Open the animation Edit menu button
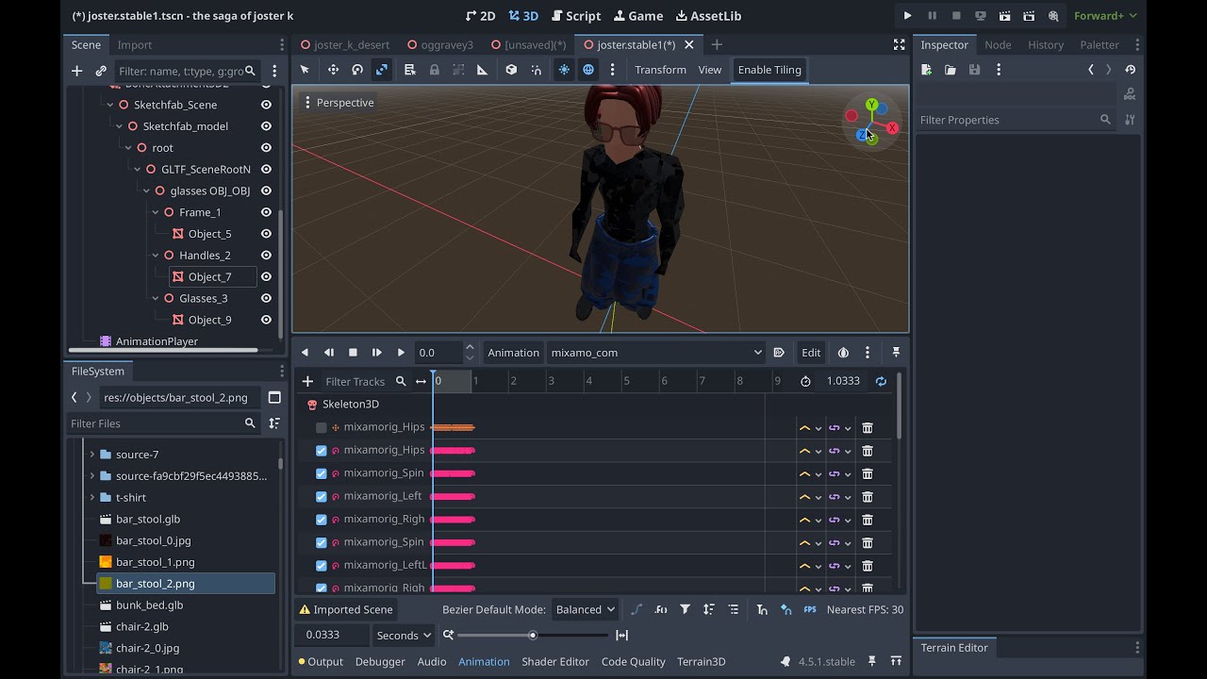 (811, 353)
